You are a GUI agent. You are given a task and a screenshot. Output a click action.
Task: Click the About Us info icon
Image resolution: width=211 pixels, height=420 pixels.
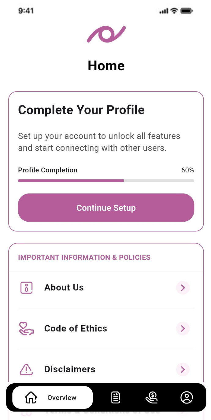pos(27,288)
